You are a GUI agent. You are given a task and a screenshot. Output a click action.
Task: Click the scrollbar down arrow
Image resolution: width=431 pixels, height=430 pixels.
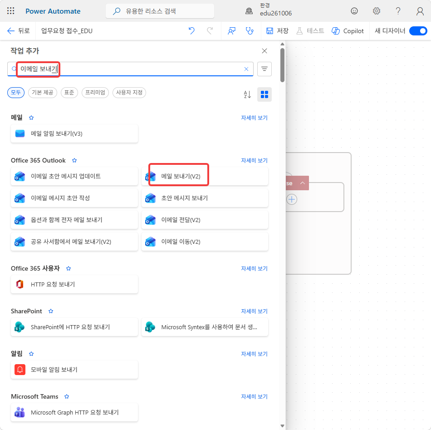pos(282,426)
